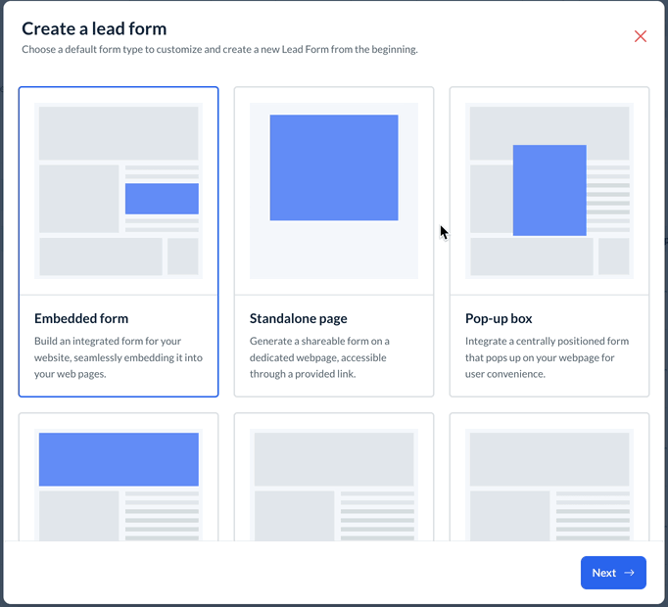This screenshot has height=607, width=668.
Task: Close the Create a lead form dialog
Action: 640,36
